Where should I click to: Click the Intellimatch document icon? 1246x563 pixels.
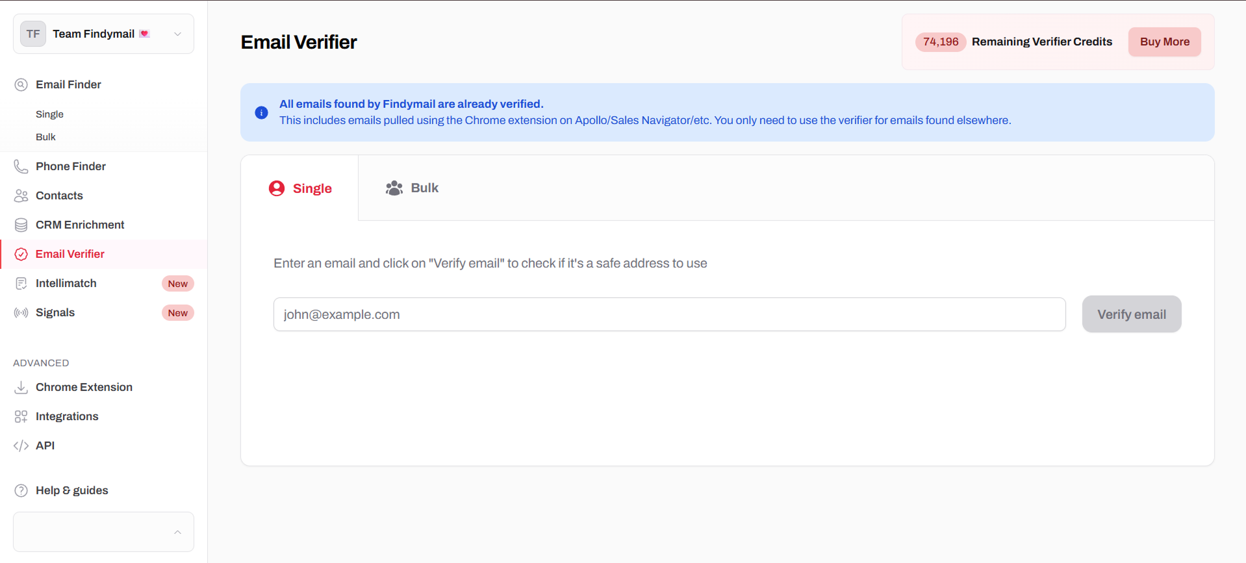pos(21,283)
